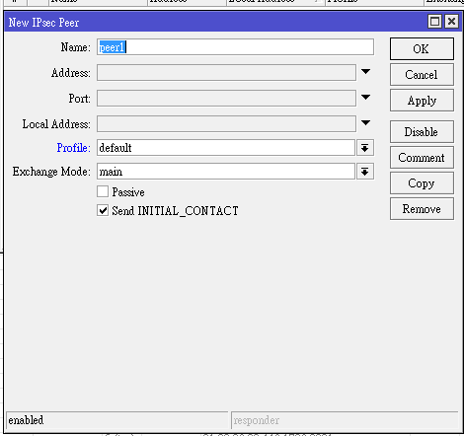464x436 pixels.
Task: Click the responder status text
Action: pyautogui.click(x=257, y=420)
